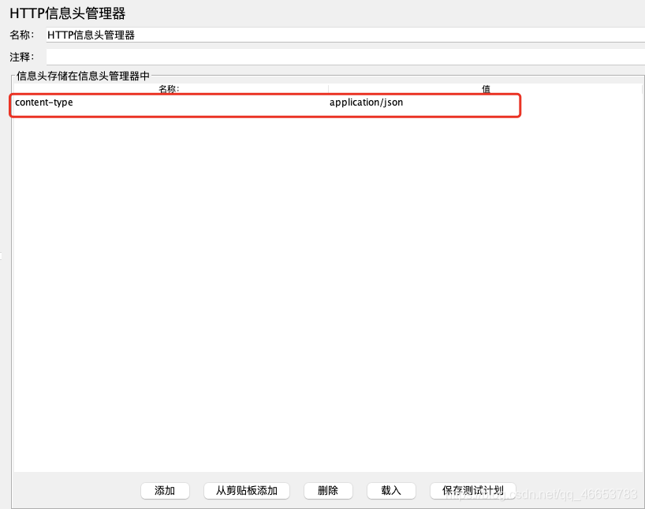The image size is (645, 509).
Task: Select the highlighted content-type row
Action: [264, 102]
